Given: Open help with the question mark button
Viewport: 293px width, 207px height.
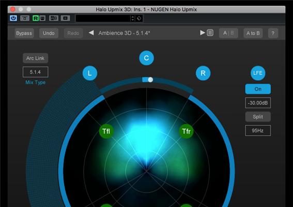Looking at the screenshot, I should (x=273, y=33).
